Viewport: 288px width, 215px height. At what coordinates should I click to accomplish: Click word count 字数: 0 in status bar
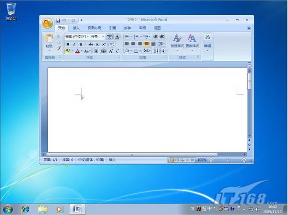[68, 160]
